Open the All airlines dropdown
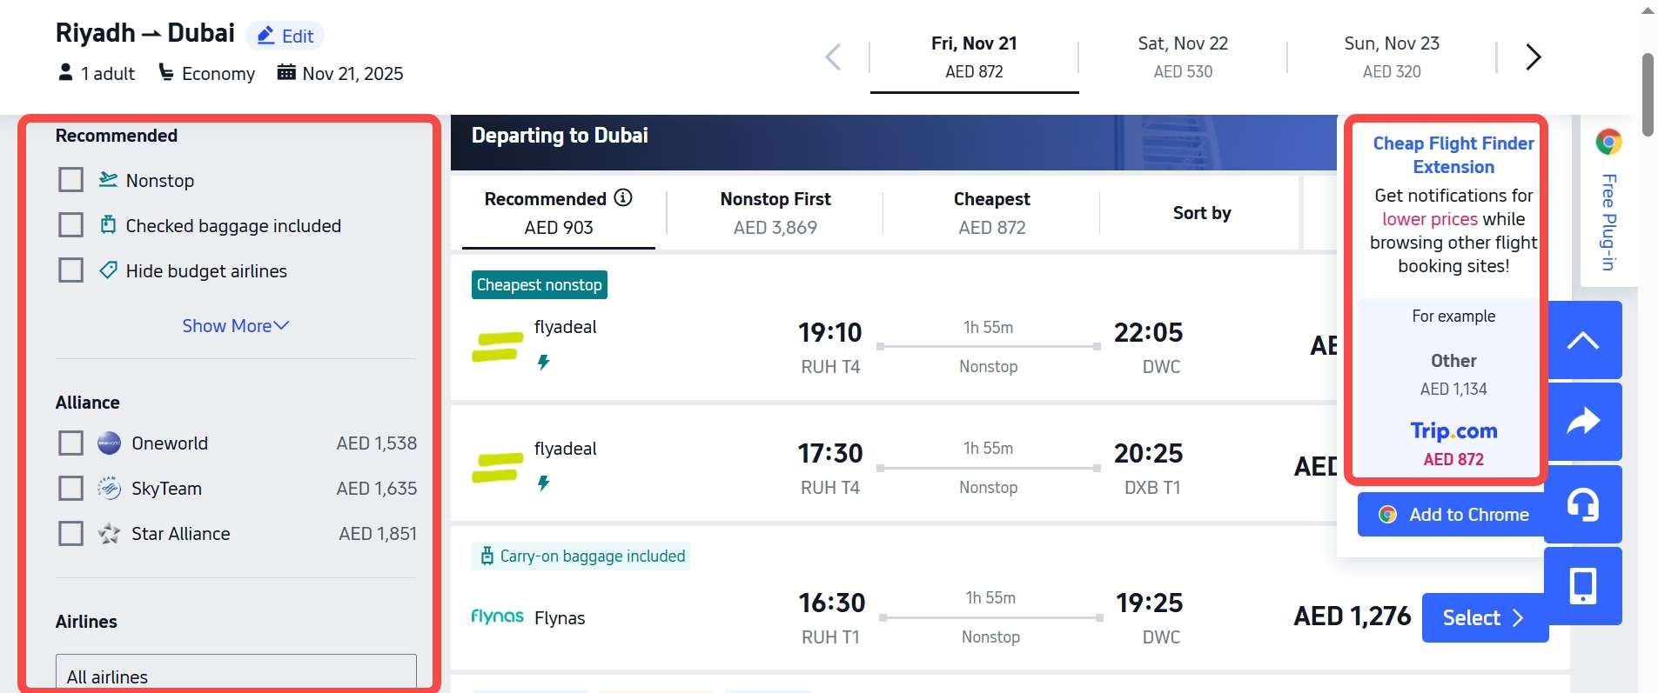The height and width of the screenshot is (693, 1658). [236, 676]
